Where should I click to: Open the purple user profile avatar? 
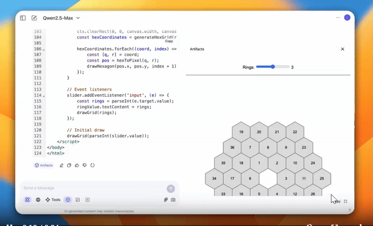pyautogui.click(x=347, y=18)
